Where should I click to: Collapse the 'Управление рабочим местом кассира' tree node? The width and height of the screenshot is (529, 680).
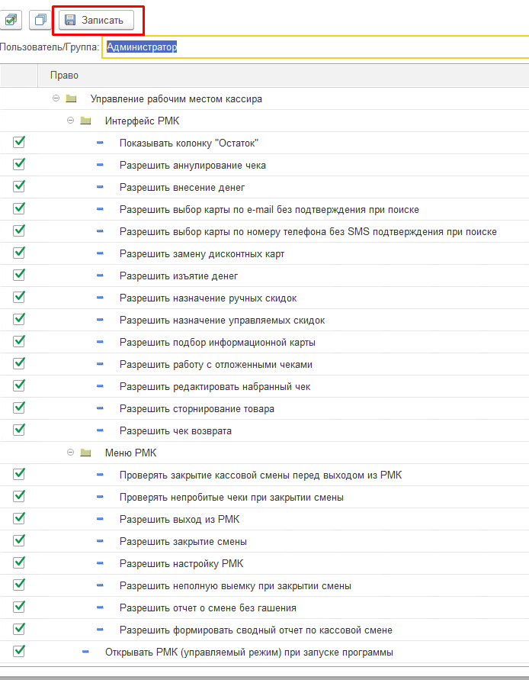pos(56,98)
